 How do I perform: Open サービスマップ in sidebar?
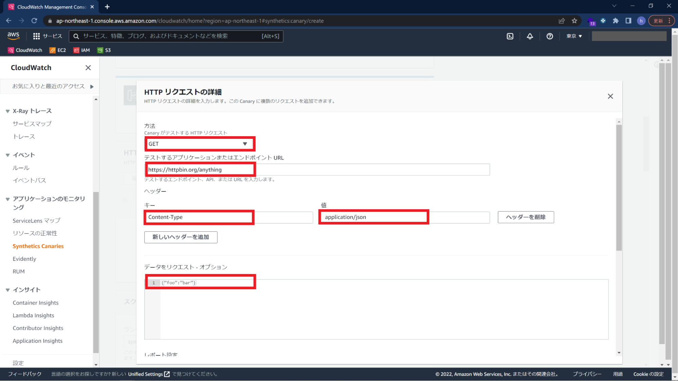pyautogui.click(x=32, y=124)
